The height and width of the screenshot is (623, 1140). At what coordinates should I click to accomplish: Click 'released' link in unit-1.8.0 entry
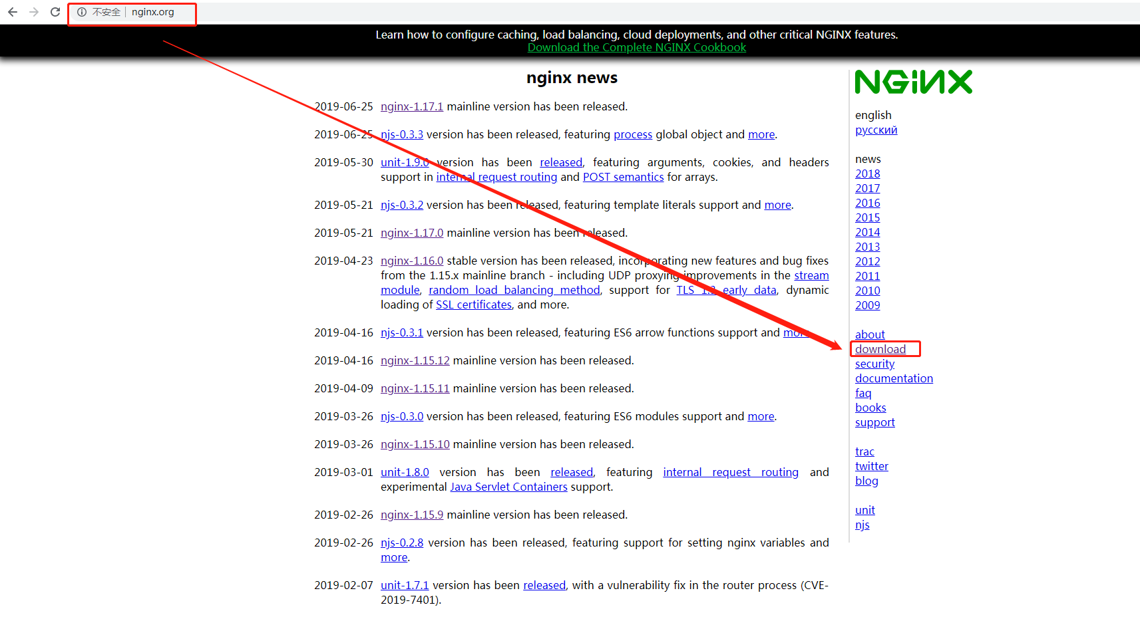pos(572,472)
